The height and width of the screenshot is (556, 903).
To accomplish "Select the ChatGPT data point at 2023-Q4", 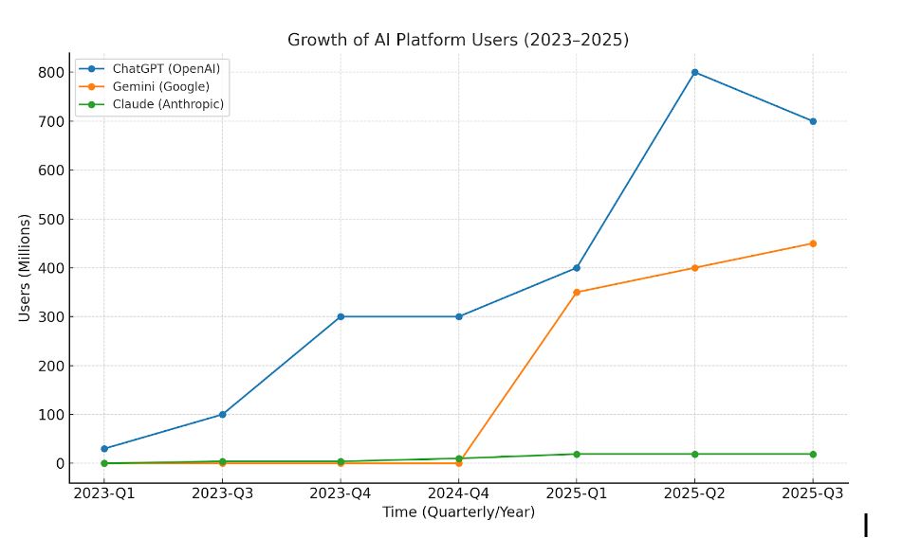I will click(341, 316).
